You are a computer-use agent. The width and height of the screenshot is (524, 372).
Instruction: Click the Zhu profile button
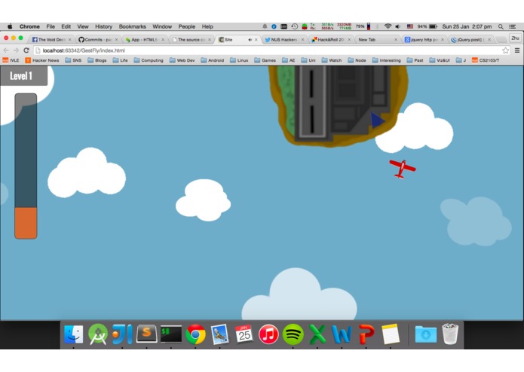(515, 38)
